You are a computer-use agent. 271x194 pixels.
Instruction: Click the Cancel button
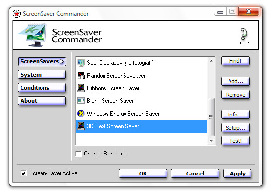pos(195,174)
